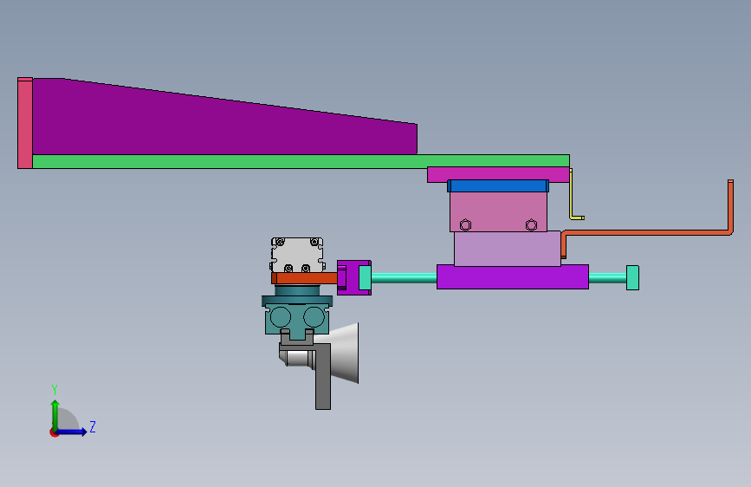Pick the pink-red end plate at left
751x487 pixels.
tap(25, 123)
